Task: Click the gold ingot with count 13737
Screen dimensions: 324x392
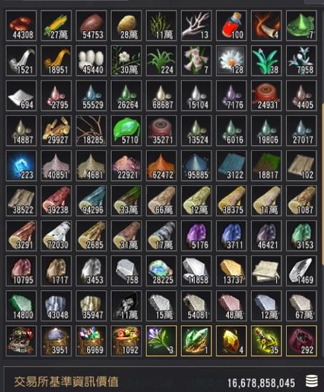Action: [232, 271]
